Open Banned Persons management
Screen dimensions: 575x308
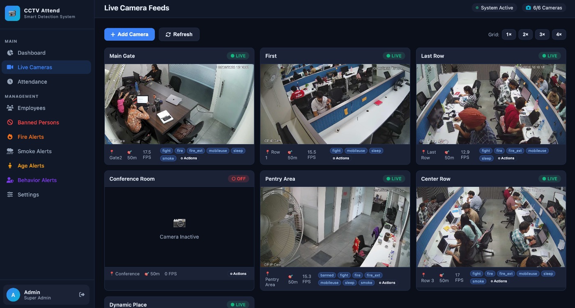tap(46, 122)
